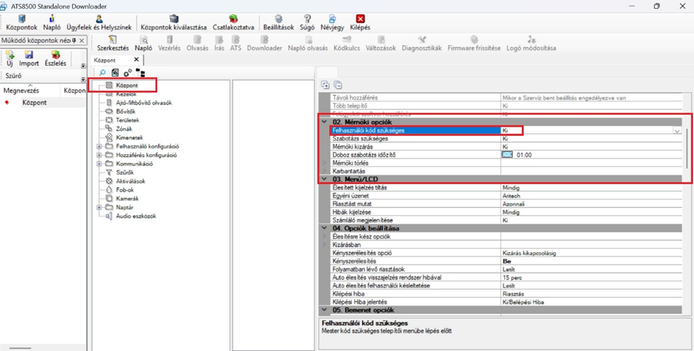Select Zónák in the tree
The height and width of the screenshot is (351, 694).
pyautogui.click(x=123, y=129)
